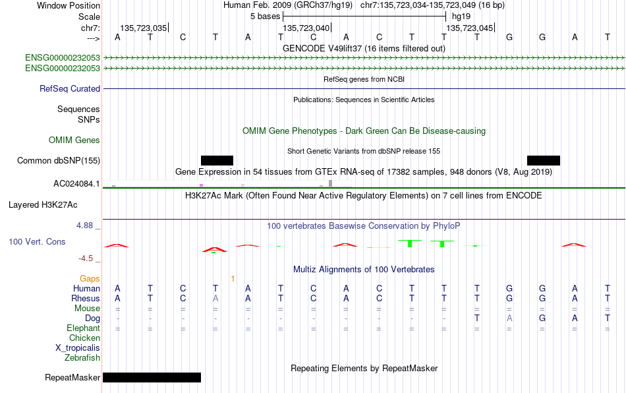Click the second Common dbSNP variant block
Image resolution: width=626 pixels, height=393 pixels.
point(544,160)
